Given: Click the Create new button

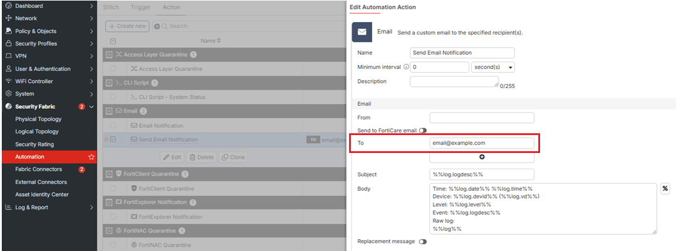Looking at the screenshot, I should (127, 26).
